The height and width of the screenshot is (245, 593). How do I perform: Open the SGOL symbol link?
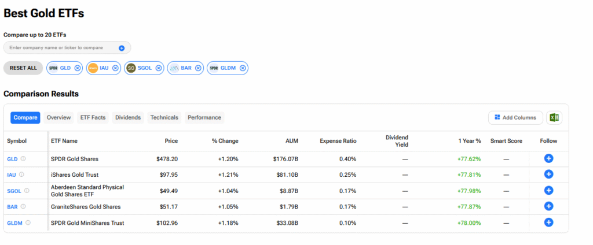tap(14, 191)
